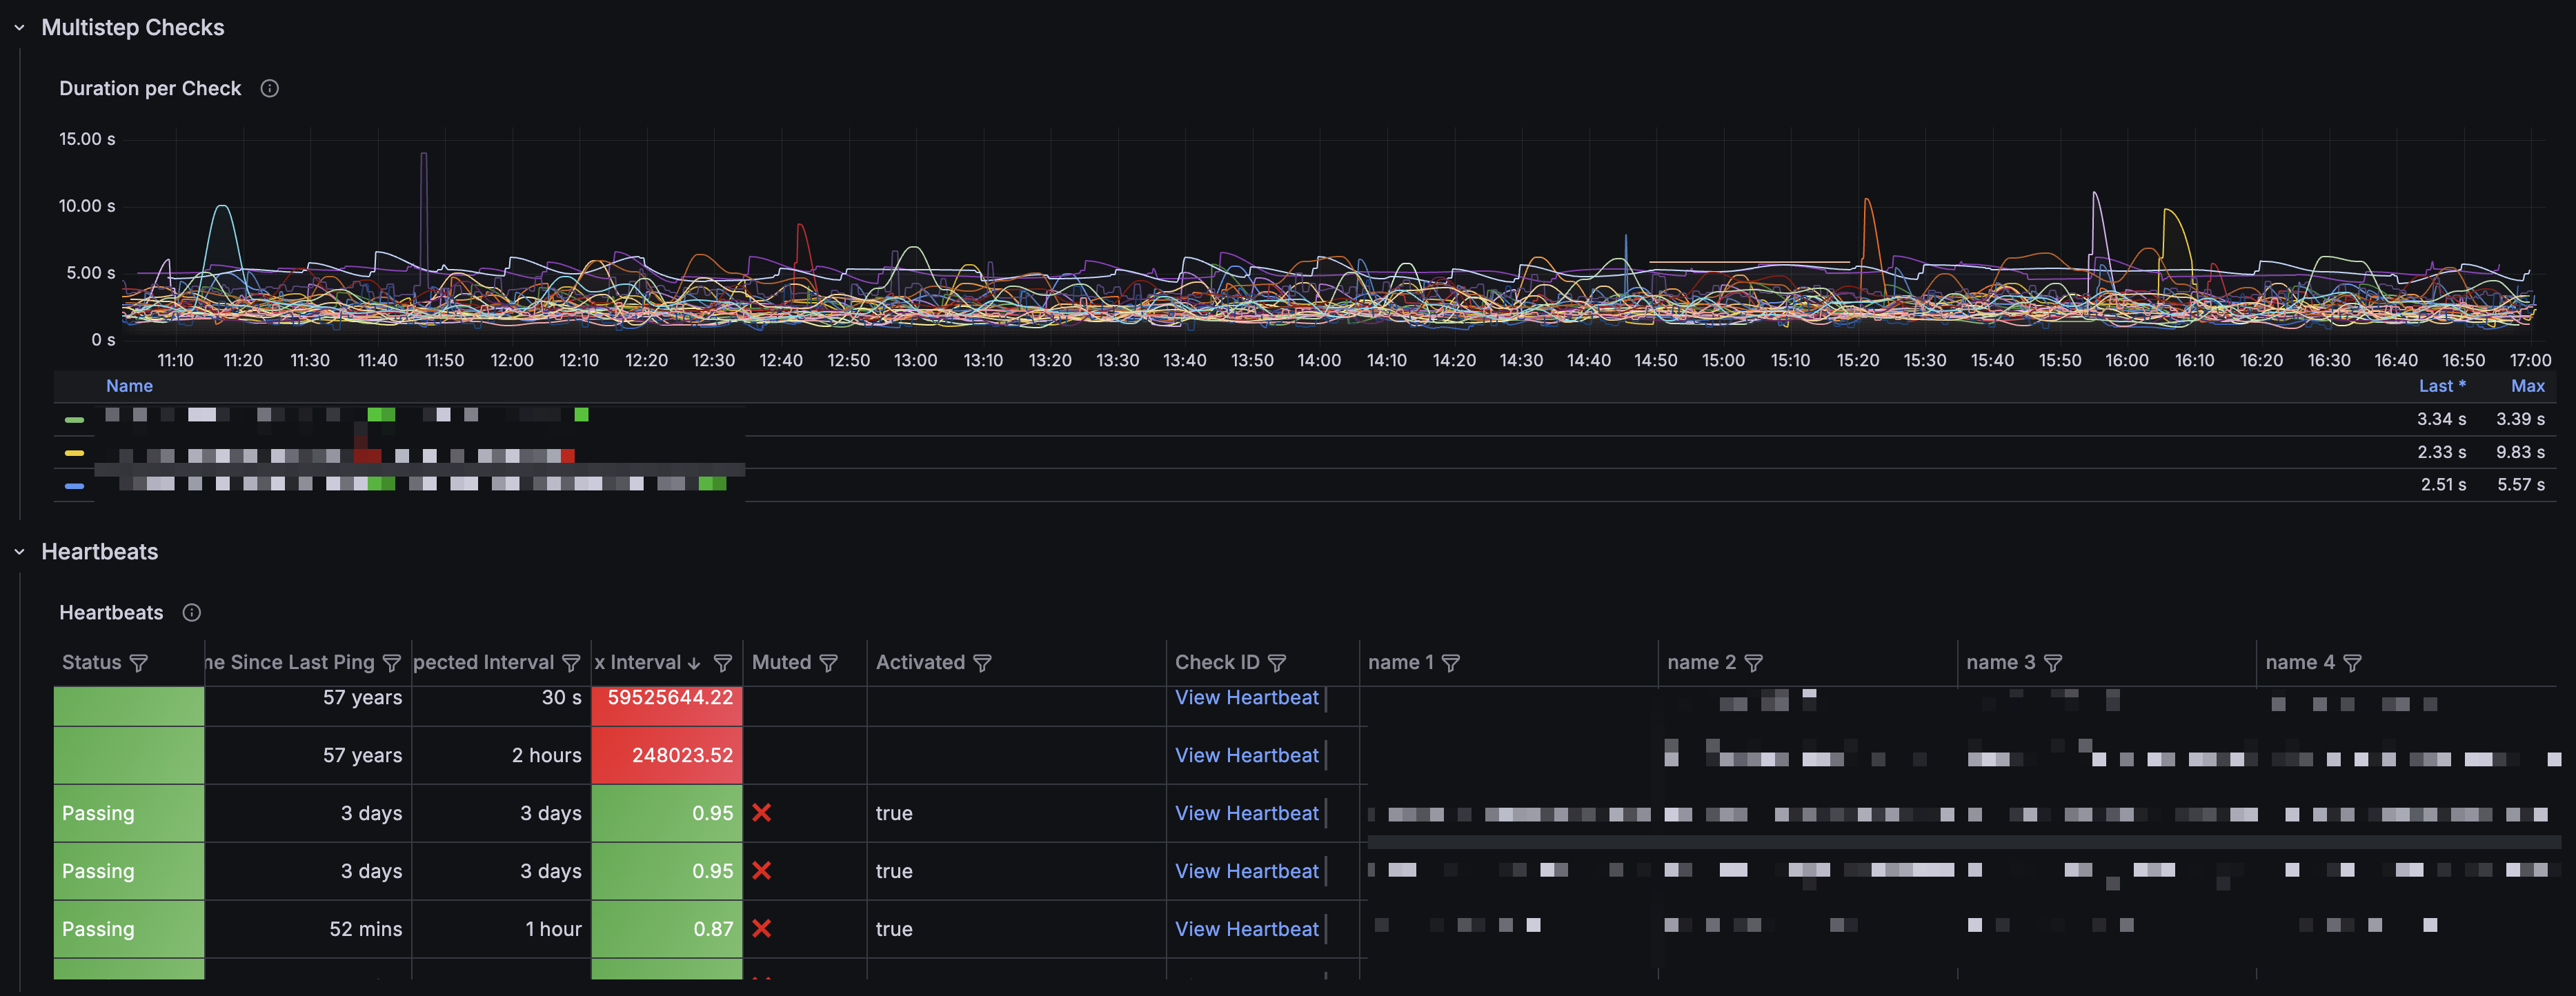This screenshot has width=2576, height=996.
Task: Sort legend by the Last * header
Action: coord(2442,386)
